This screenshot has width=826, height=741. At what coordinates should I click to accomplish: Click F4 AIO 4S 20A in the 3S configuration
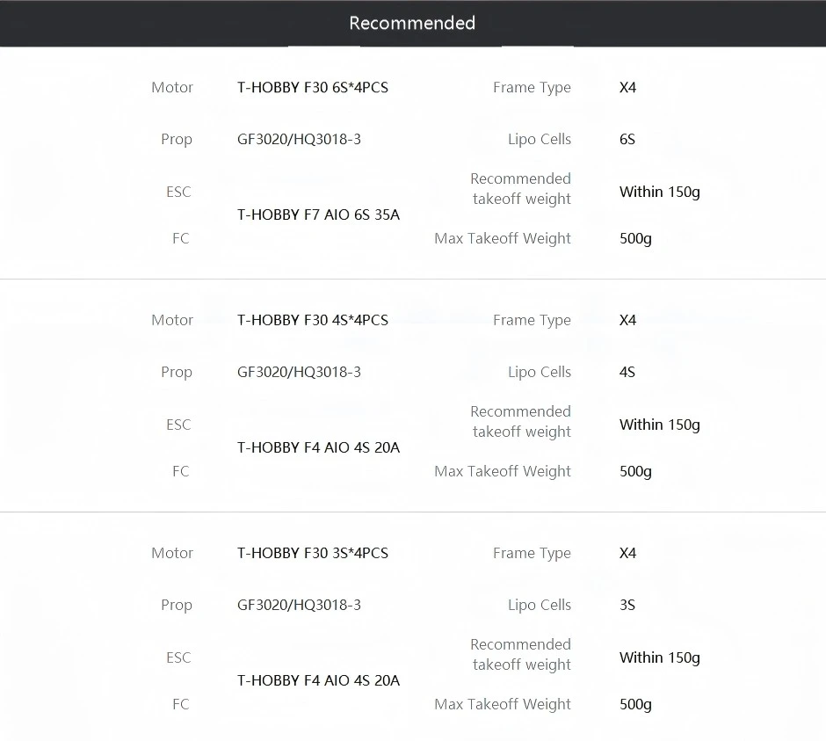[x=318, y=681]
